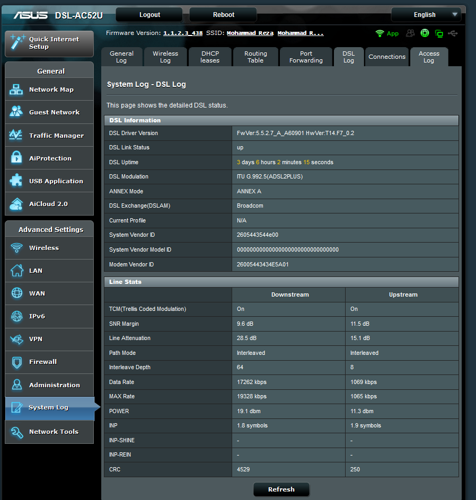Click the Downstream SNR Margin 9.6 dB
Image resolution: width=476 pixels, height=500 pixels.
point(245,324)
